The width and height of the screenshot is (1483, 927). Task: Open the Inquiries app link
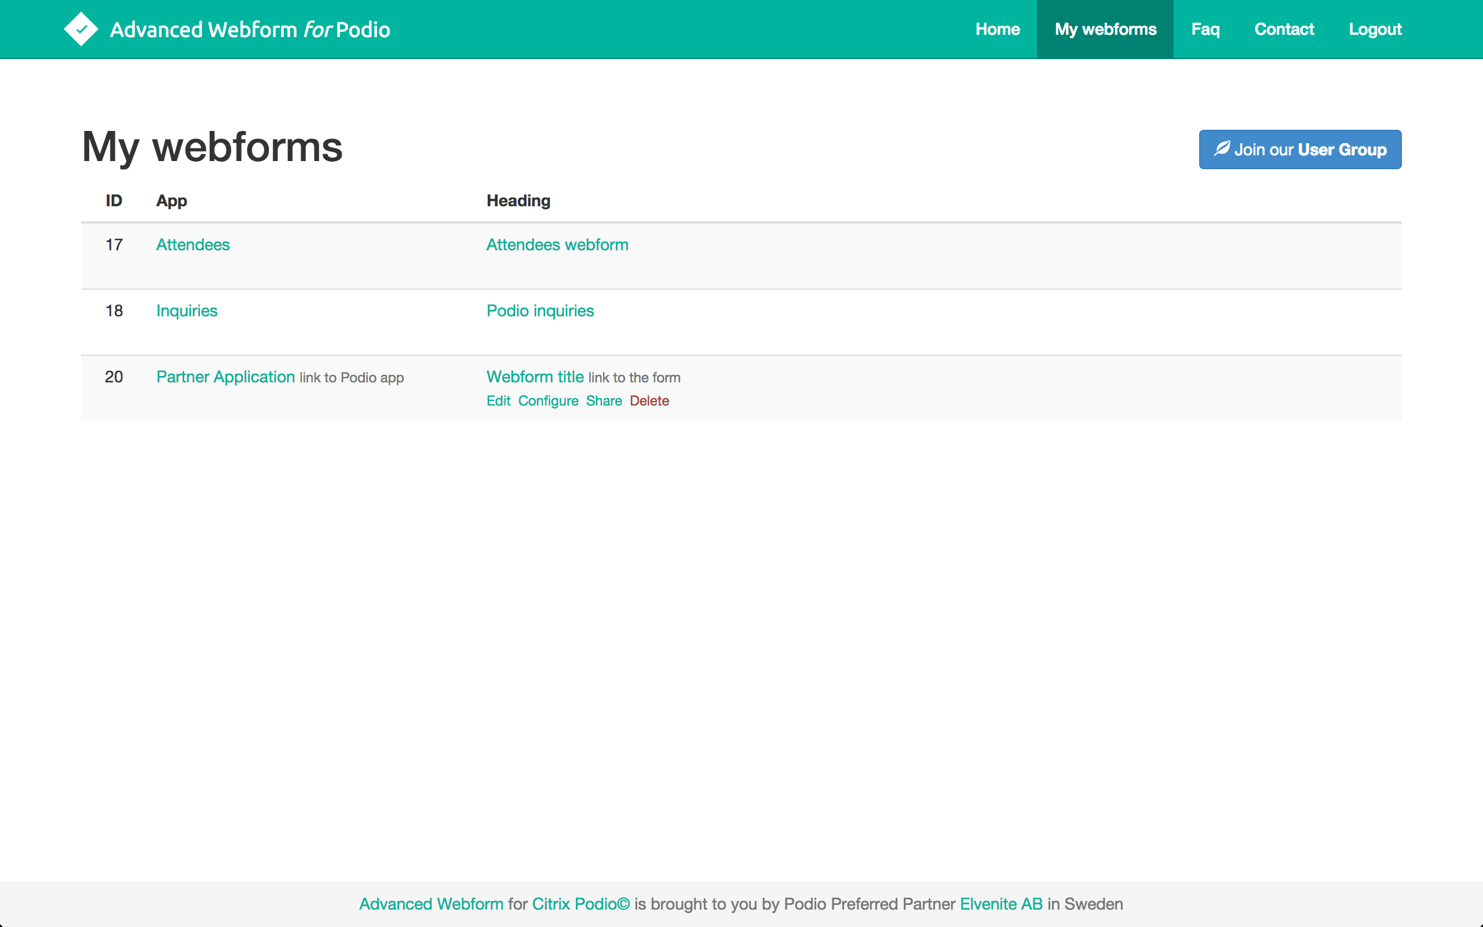(187, 311)
